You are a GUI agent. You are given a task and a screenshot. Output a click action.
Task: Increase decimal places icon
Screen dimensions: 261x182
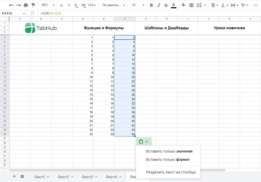click(83, 5)
